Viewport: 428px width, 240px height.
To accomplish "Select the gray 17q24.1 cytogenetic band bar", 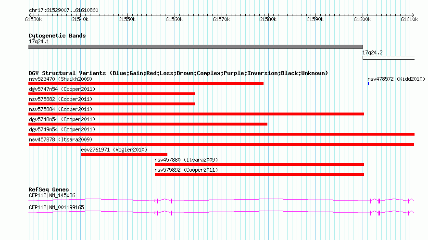I will [196, 47].
